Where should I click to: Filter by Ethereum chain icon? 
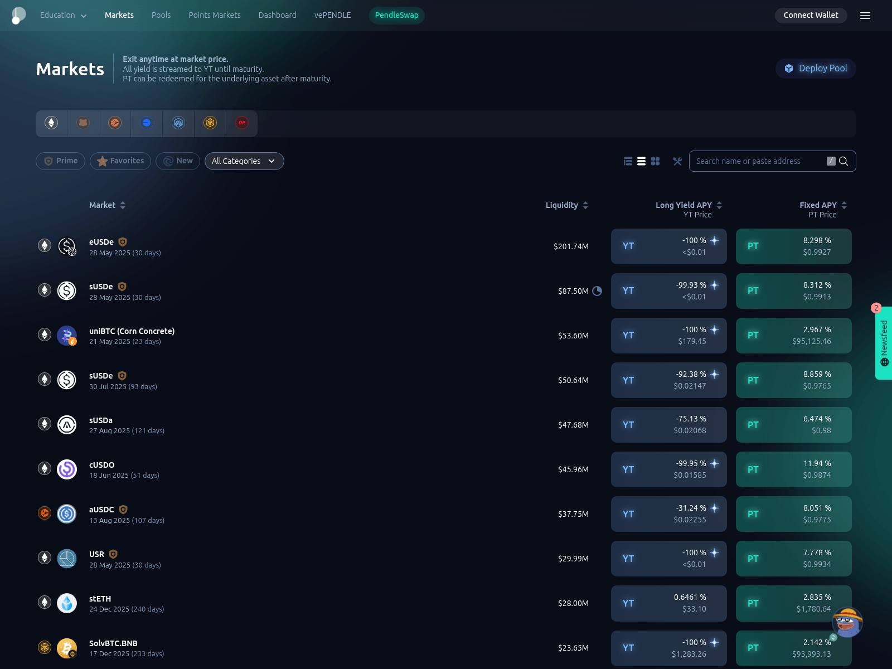51,123
